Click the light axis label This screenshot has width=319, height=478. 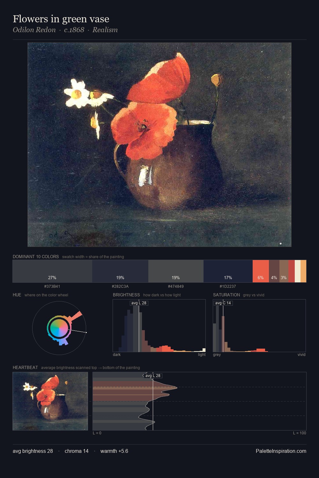click(202, 355)
